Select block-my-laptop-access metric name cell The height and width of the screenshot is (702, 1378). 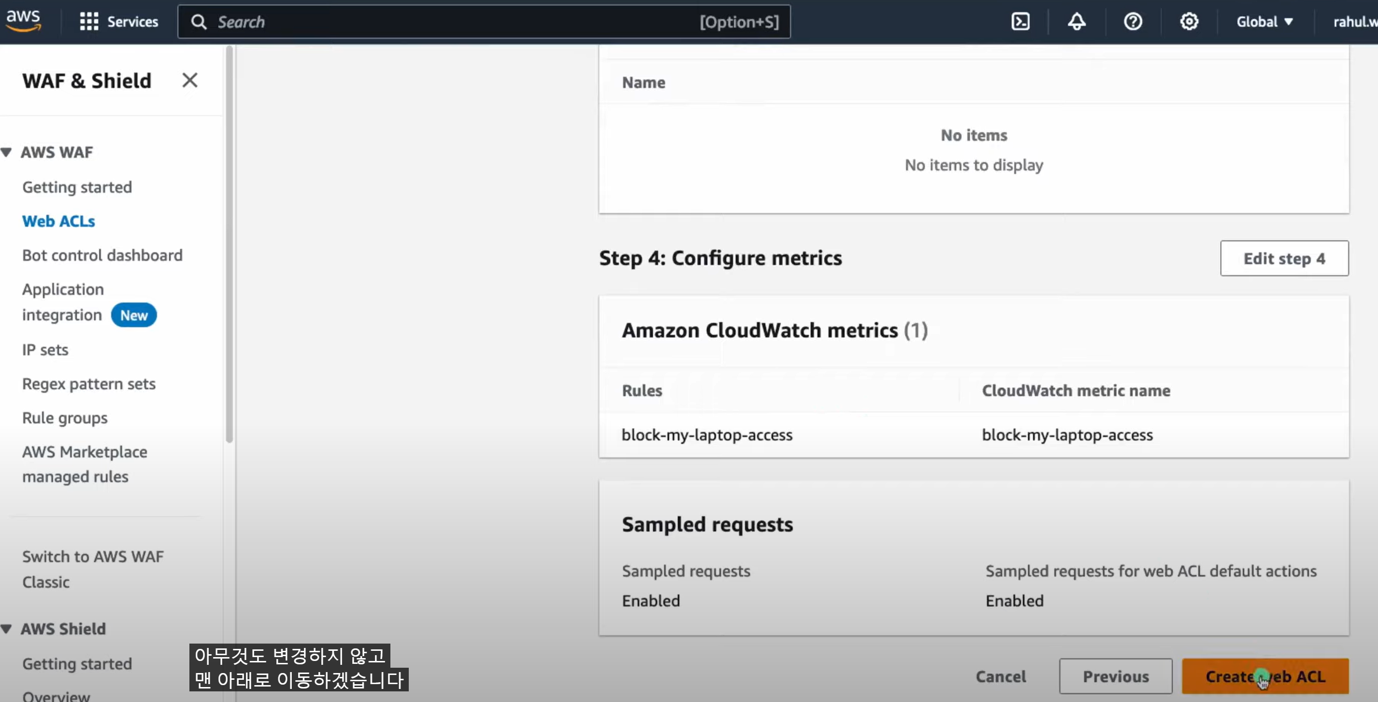click(x=1067, y=435)
